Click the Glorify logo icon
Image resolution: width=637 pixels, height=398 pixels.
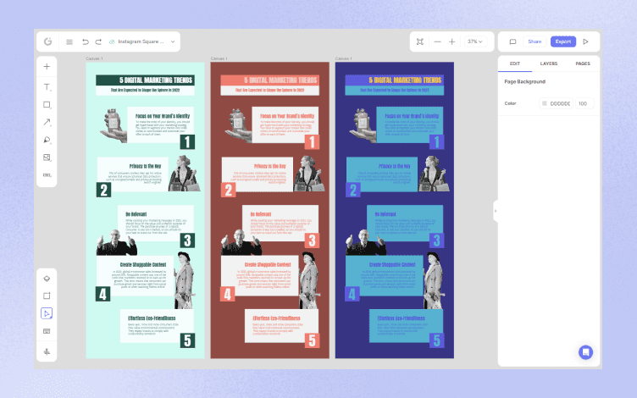pos(48,41)
